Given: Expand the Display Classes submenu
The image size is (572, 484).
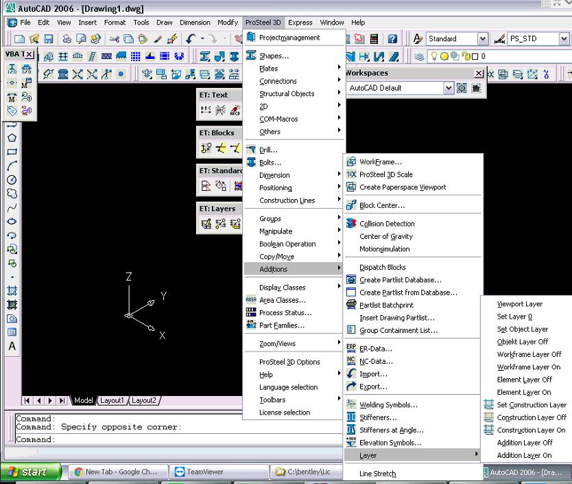Looking at the screenshot, I should coord(294,288).
